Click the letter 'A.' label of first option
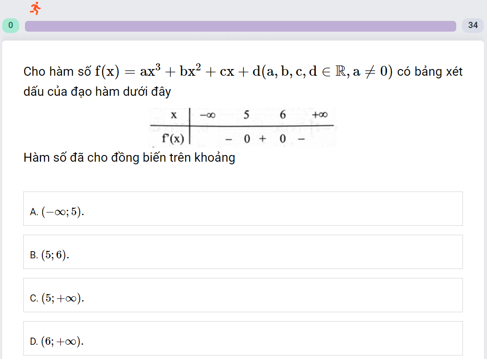The image size is (487, 359). tap(34, 212)
